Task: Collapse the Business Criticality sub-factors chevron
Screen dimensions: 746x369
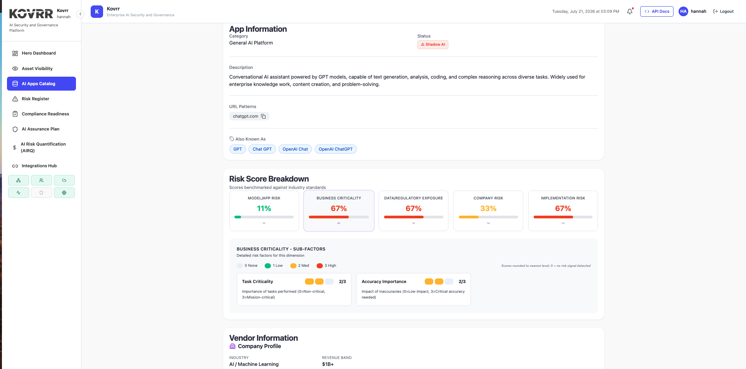Action: 339,223
